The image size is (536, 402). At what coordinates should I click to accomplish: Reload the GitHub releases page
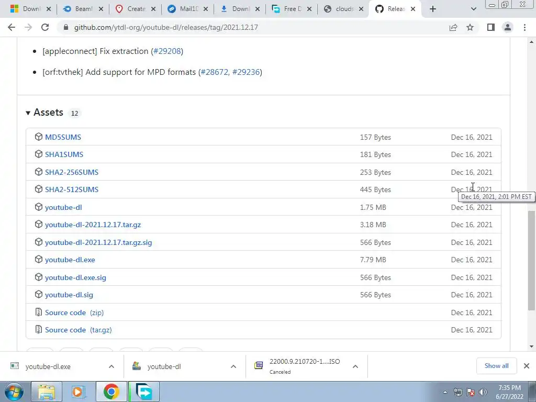(45, 27)
